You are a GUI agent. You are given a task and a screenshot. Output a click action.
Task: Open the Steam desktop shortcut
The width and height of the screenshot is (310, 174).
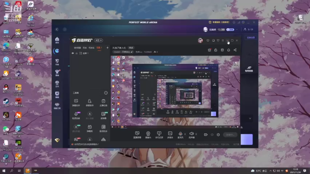6,102
